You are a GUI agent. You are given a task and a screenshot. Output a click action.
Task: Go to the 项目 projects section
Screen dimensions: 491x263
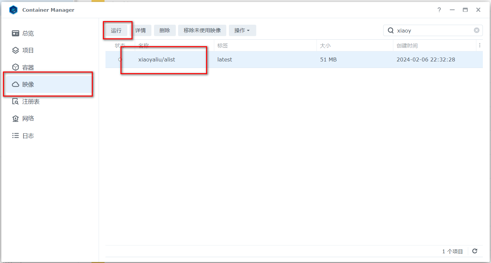(x=28, y=50)
